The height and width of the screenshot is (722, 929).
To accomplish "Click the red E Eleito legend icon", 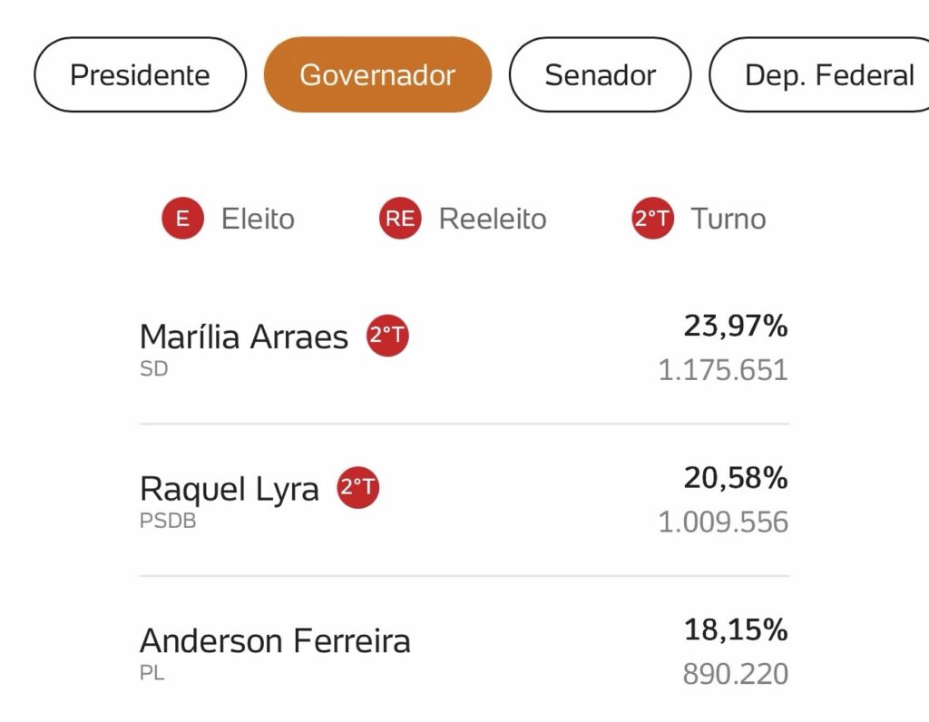I will point(182,219).
